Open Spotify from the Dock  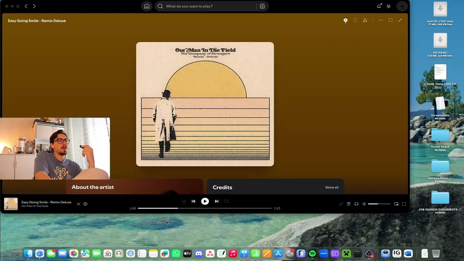tap(312, 254)
